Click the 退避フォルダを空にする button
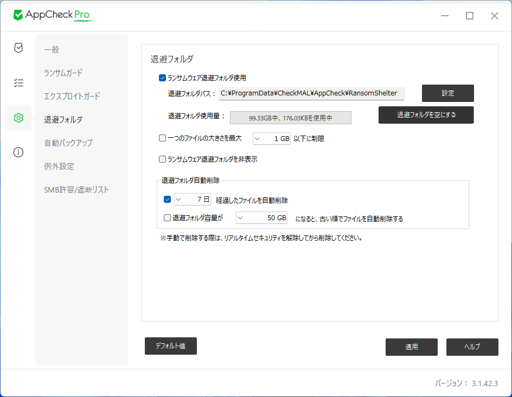 pyautogui.click(x=426, y=115)
